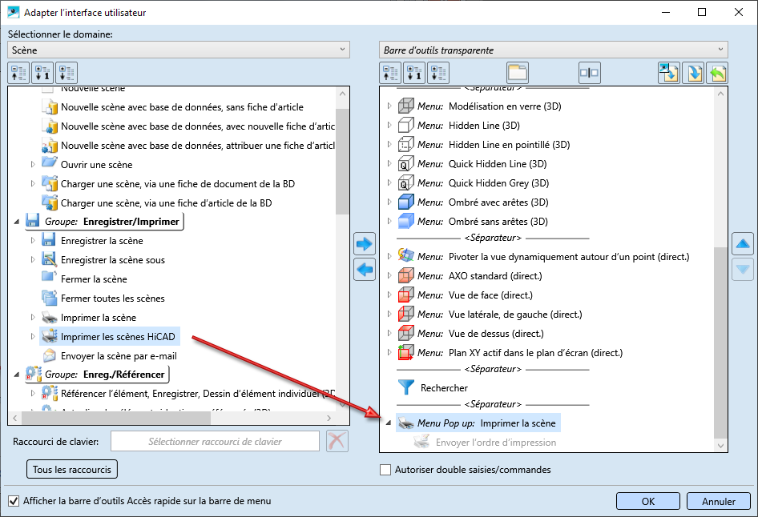Expand Charger une scène via fiche de document

32,184
